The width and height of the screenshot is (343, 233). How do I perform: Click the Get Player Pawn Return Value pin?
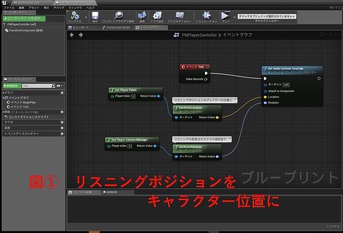(x=159, y=96)
